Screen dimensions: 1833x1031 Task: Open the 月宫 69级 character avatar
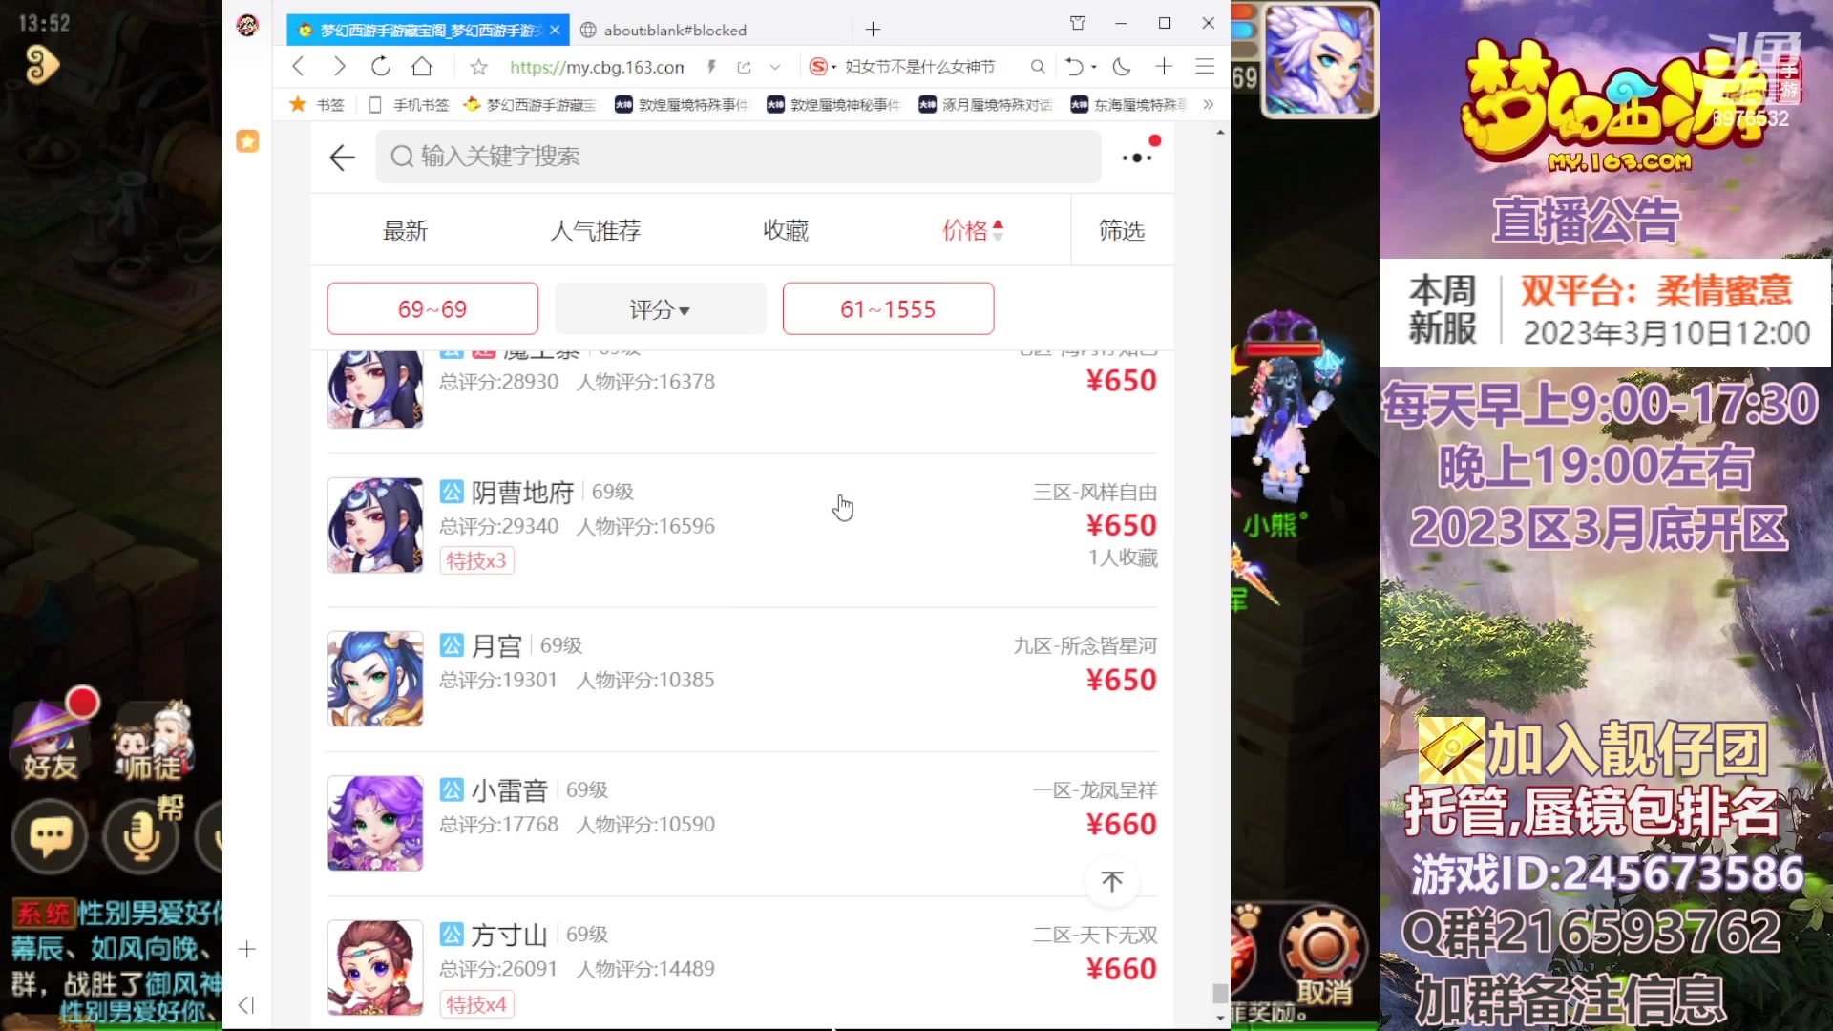375,679
